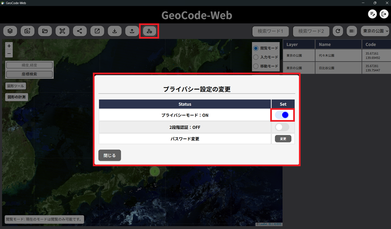Focus the 検索ワード1 input field

pos(270,31)
